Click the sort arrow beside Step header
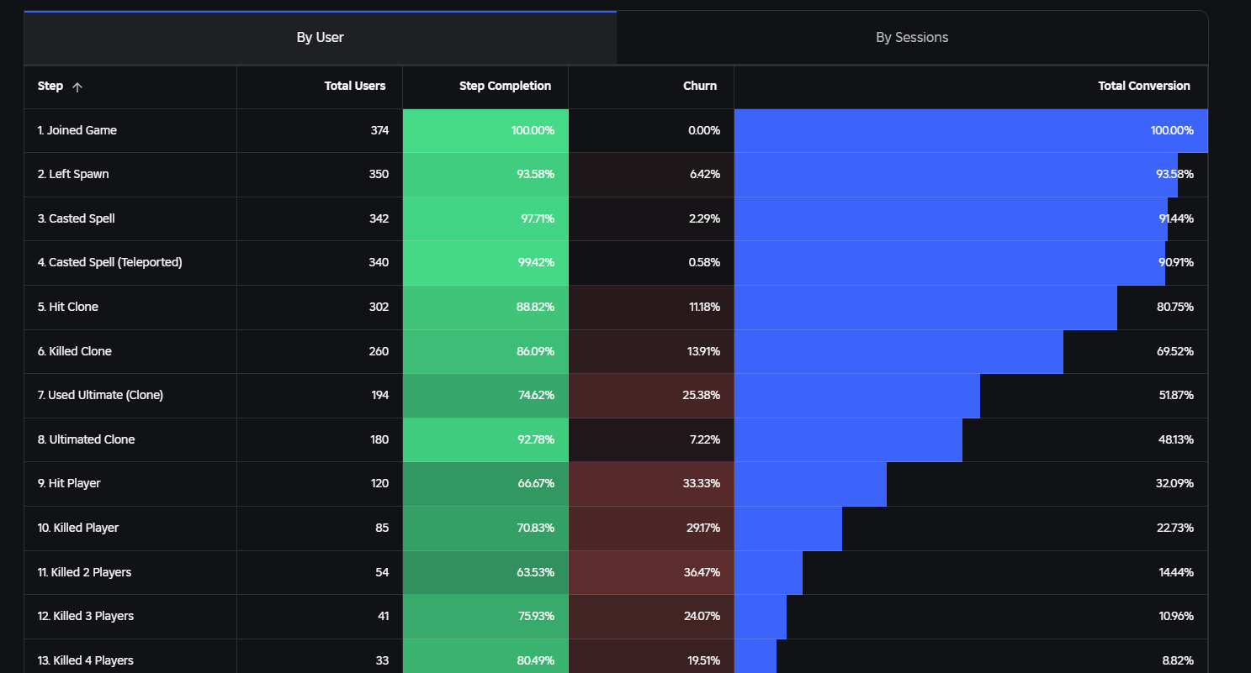1251x673 pixels. pos(77,87)
